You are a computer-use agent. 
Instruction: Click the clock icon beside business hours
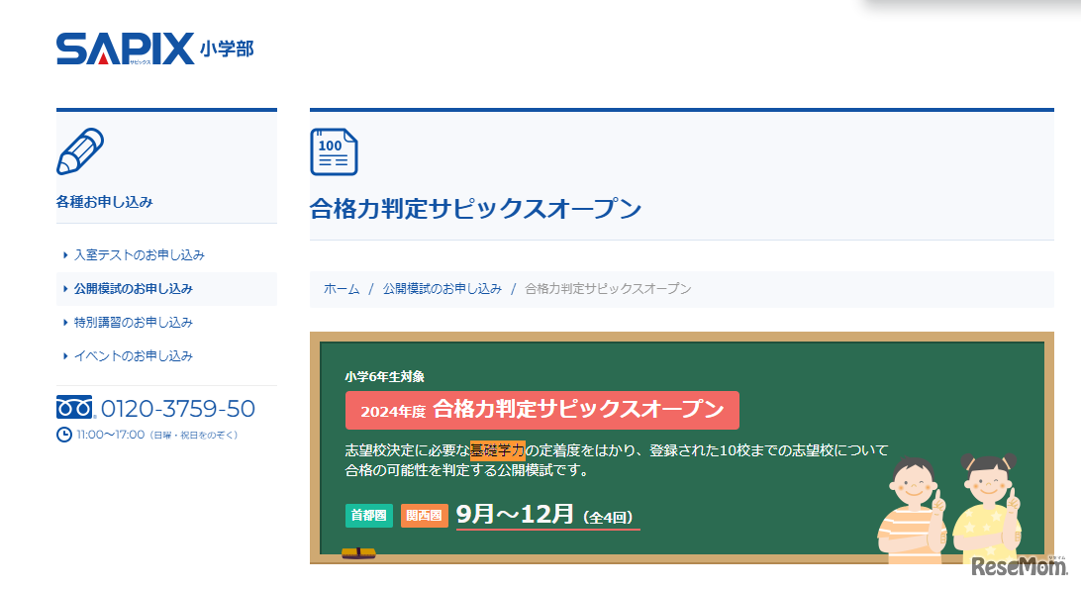(x=62, y=436)
